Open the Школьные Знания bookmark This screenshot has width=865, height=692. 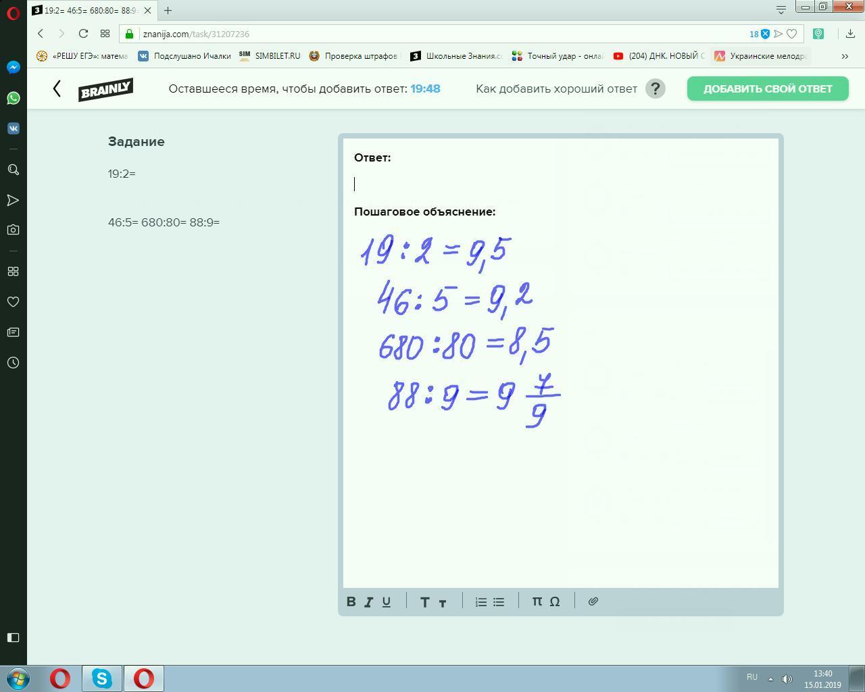click(456, 56)
